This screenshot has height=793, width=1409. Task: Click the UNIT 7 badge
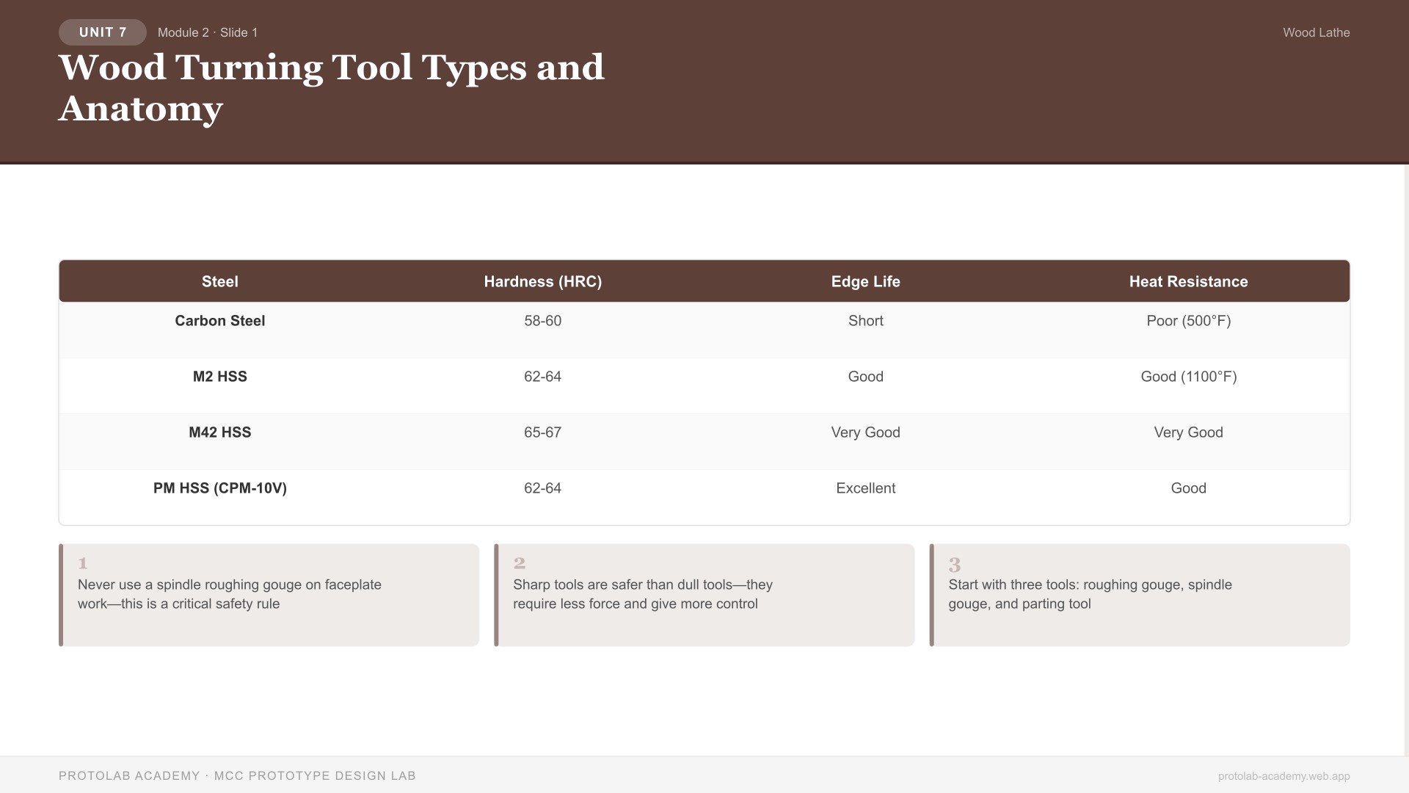(x=102, y=32)
